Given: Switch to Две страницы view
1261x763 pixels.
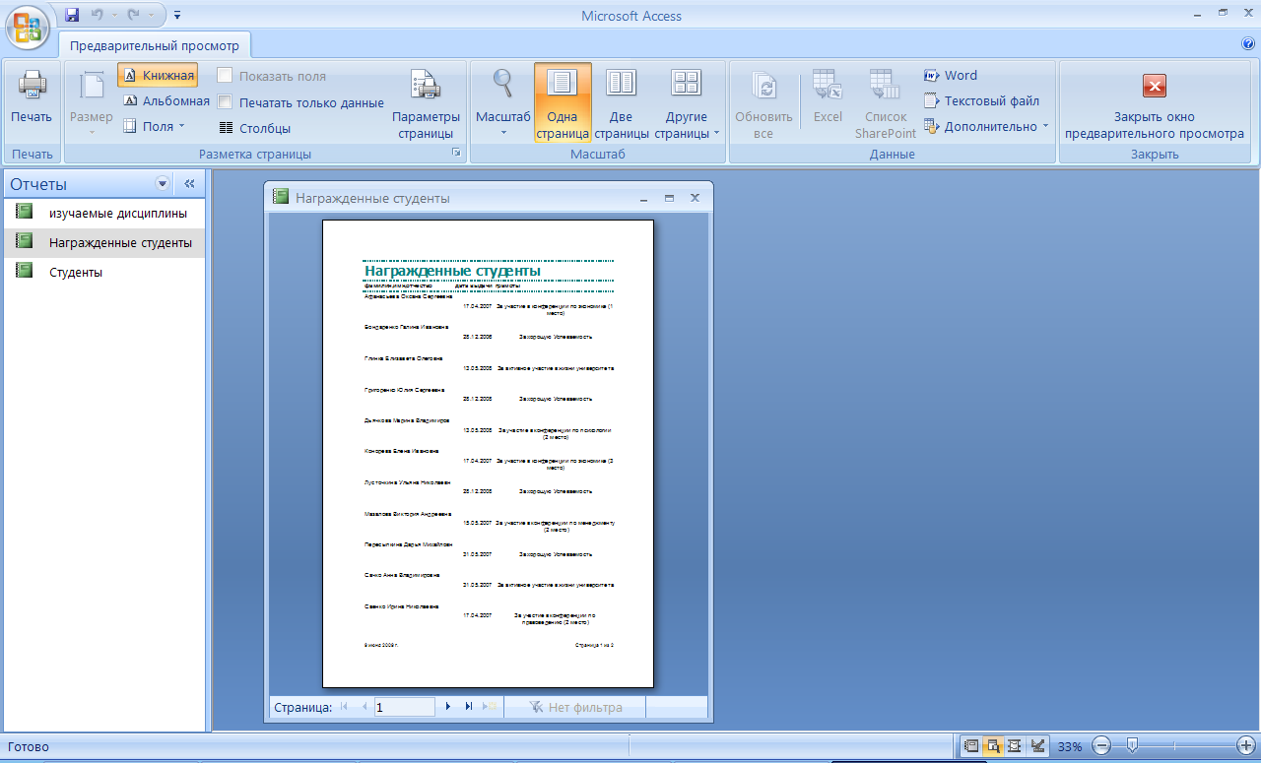Looking at the screenshot, I should click(x=621, y=103).
